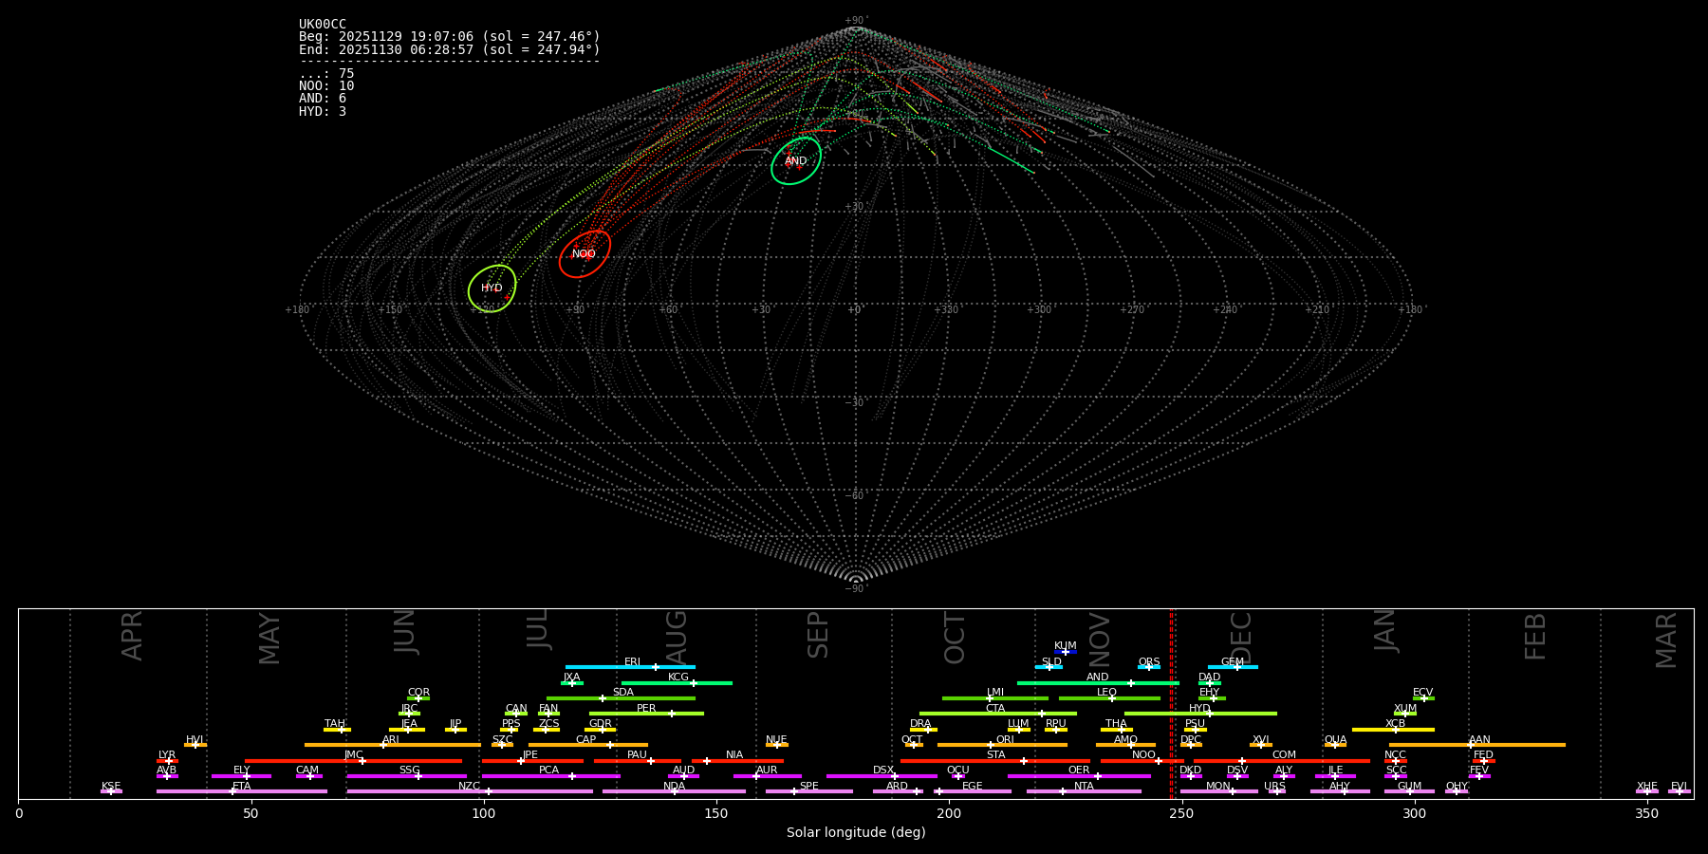Click the pink NZC shower bar
Viewport: 1708px width, 854px height.
click(470, 791)
